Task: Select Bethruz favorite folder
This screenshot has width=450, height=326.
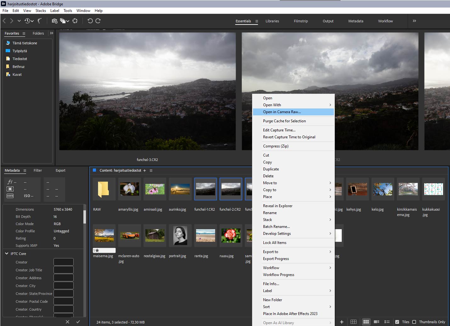Action: (18, 67)
